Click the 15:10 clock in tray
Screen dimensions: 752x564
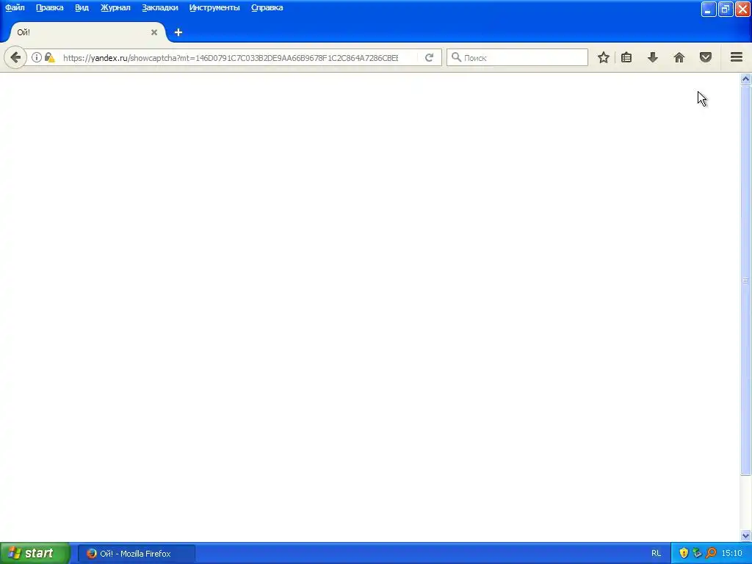[x=732, y=554]
